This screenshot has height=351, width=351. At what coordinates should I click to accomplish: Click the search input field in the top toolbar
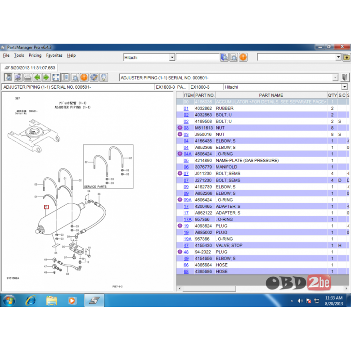(198, 57)
